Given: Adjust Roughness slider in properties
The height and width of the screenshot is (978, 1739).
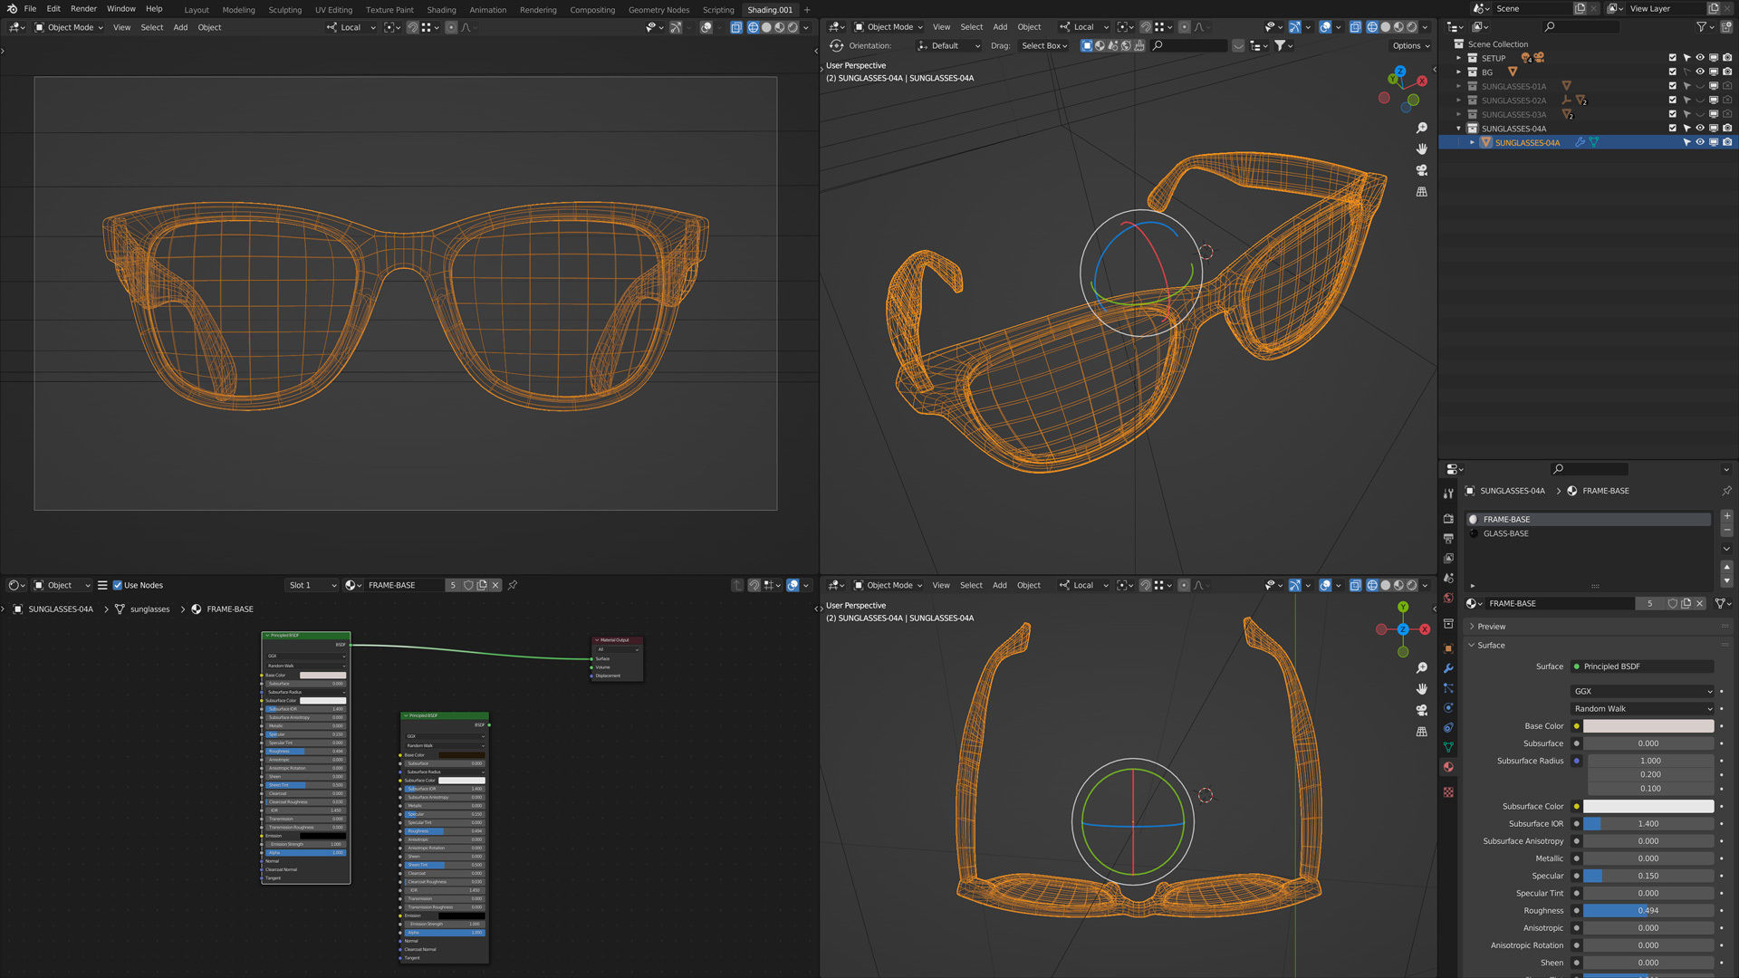Looking at the screenshot, I should point(1648,911).
